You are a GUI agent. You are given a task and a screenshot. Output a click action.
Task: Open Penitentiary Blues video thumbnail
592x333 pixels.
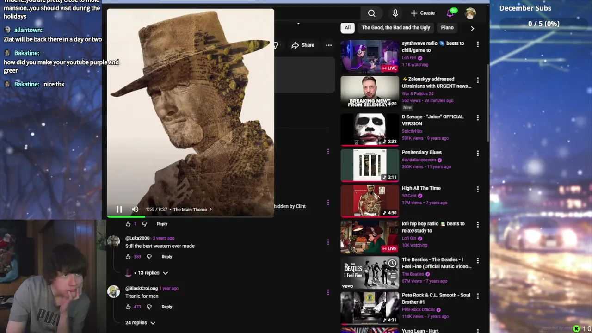tap(370, 165)
